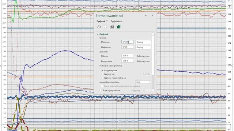This screenshot has width=234, height=131.
Task: Click the Maksimum value input field
Action: [128, 47]
